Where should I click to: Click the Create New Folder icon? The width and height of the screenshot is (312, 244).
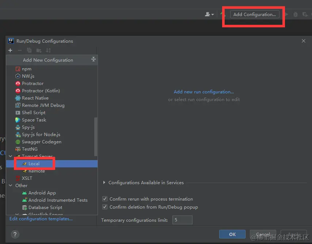click(39, 50)
